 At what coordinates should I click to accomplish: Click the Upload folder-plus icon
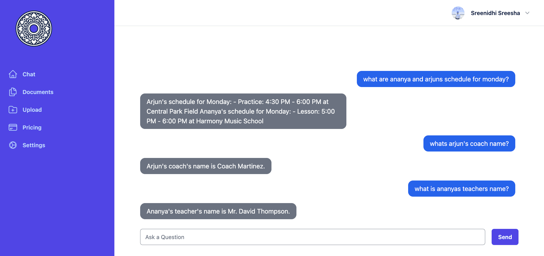click(13, 110)
